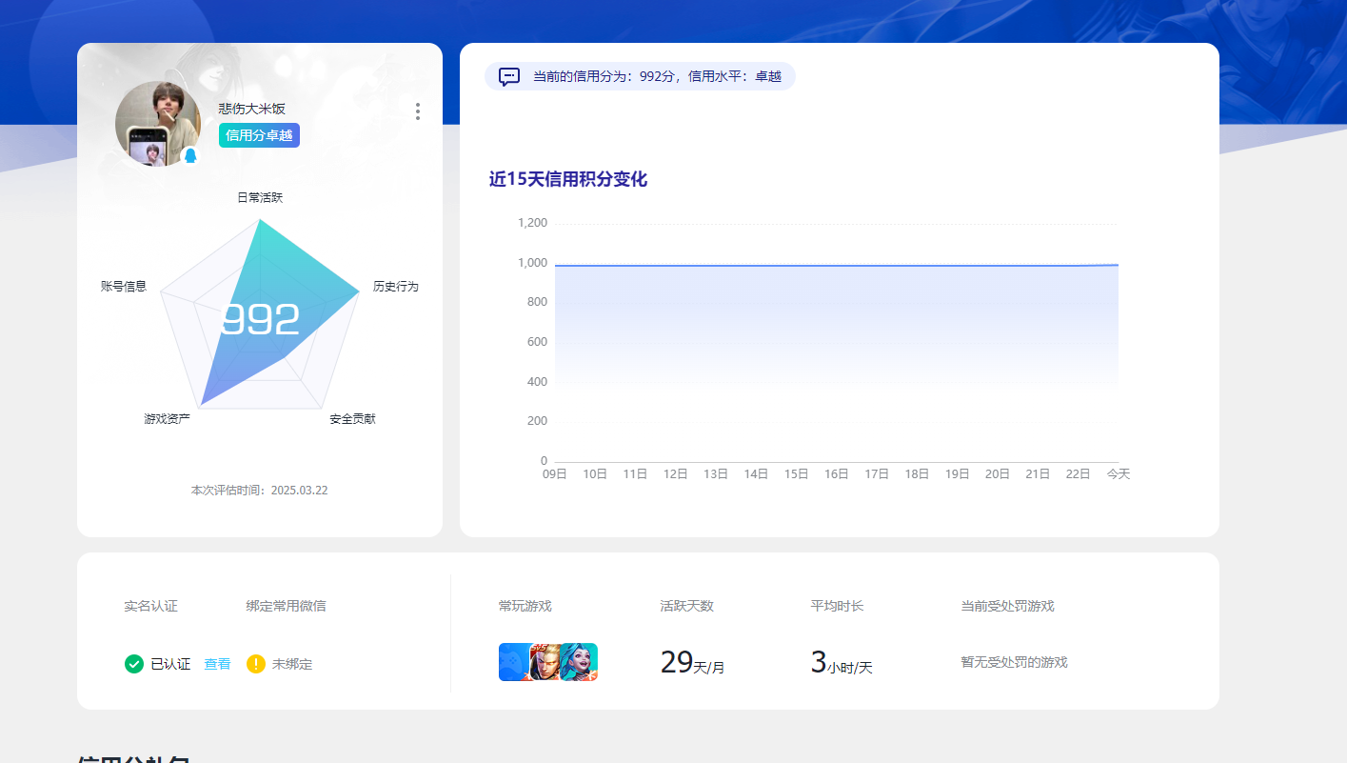Click the 今天 label on chart axis
This screenshot has height=763, width=1347.
point(1119,473)
